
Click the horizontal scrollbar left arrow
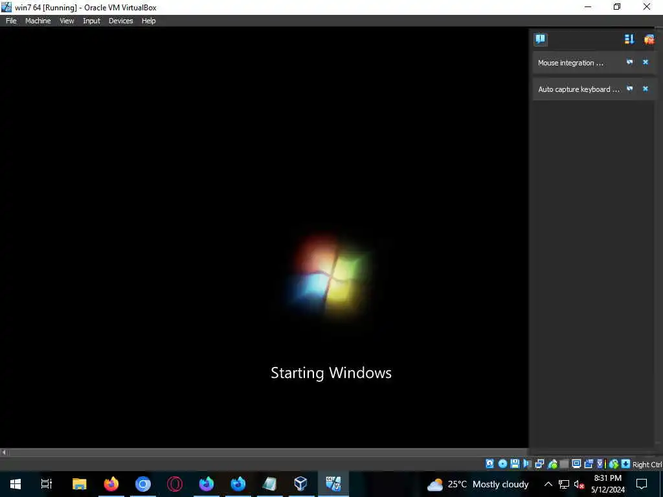click(x=4, y=452)
